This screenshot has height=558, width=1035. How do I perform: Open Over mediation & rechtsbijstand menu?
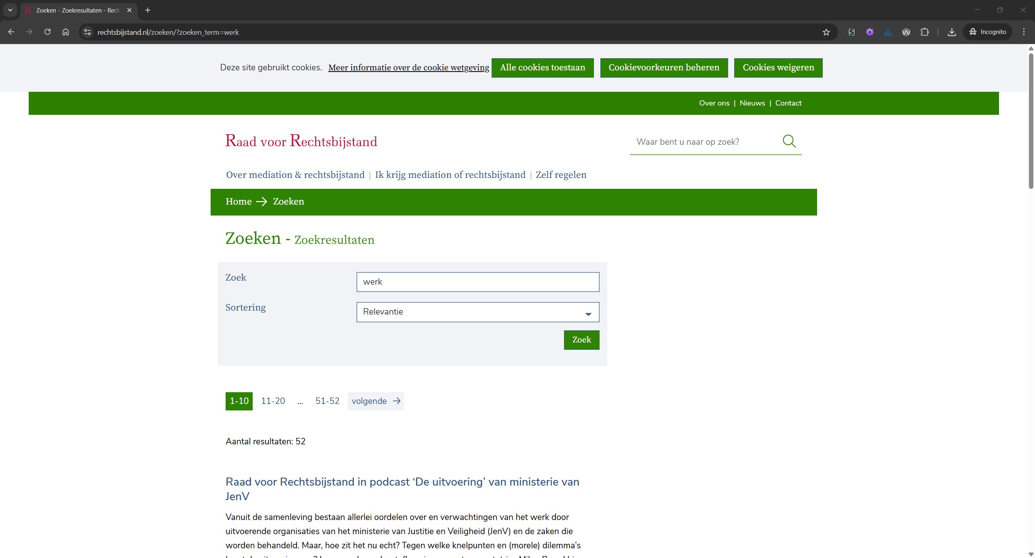point(295,175)
